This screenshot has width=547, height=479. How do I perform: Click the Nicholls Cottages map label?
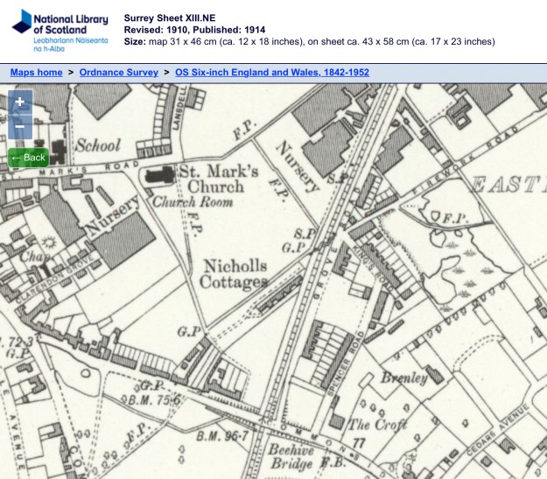tap(235, 274)
